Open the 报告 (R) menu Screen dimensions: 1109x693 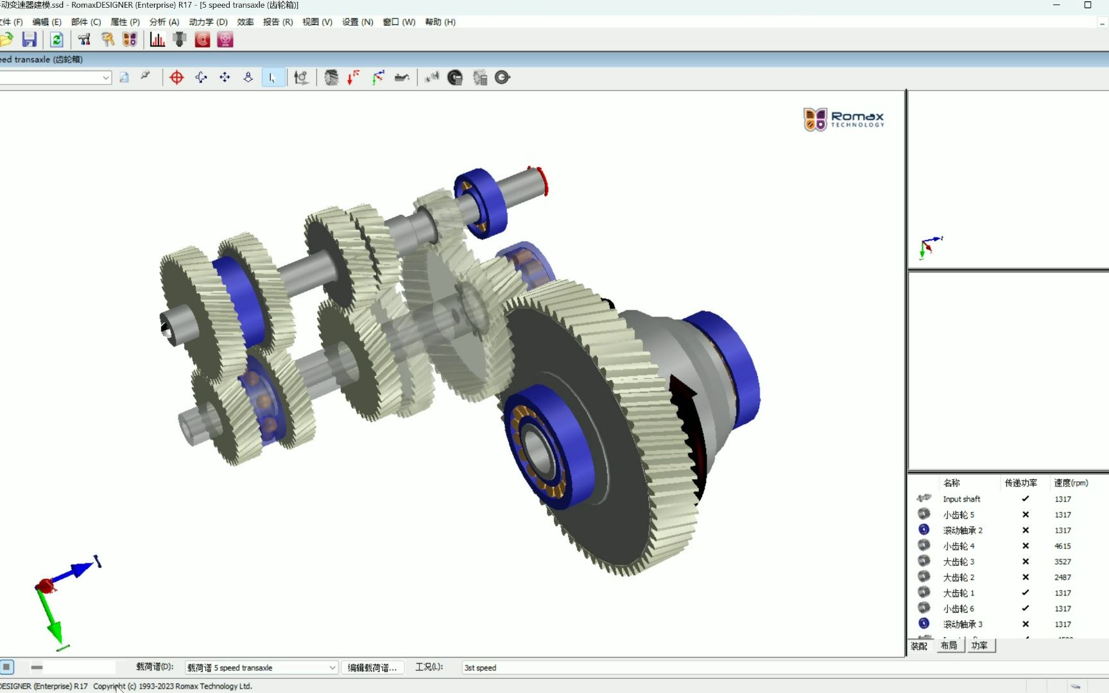(x=278, y=22)
